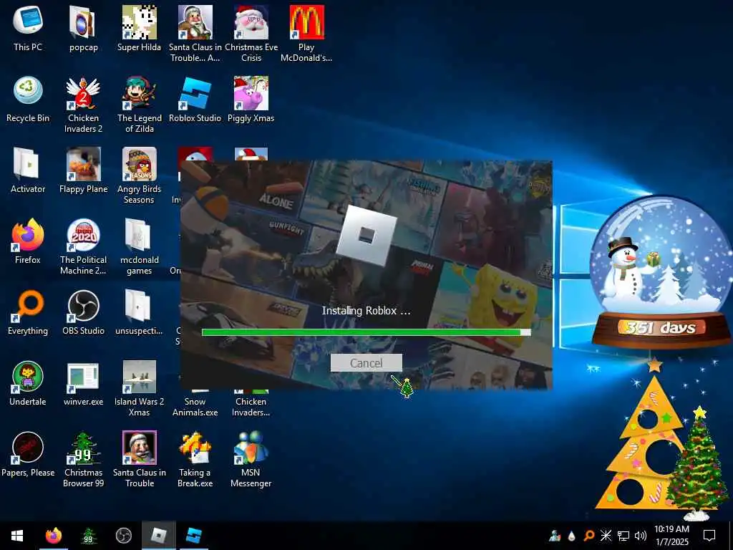The height and width of the screenshot is (550, 733).
Task: Click the snow globe countdown widget
Action: coord(661,273)
